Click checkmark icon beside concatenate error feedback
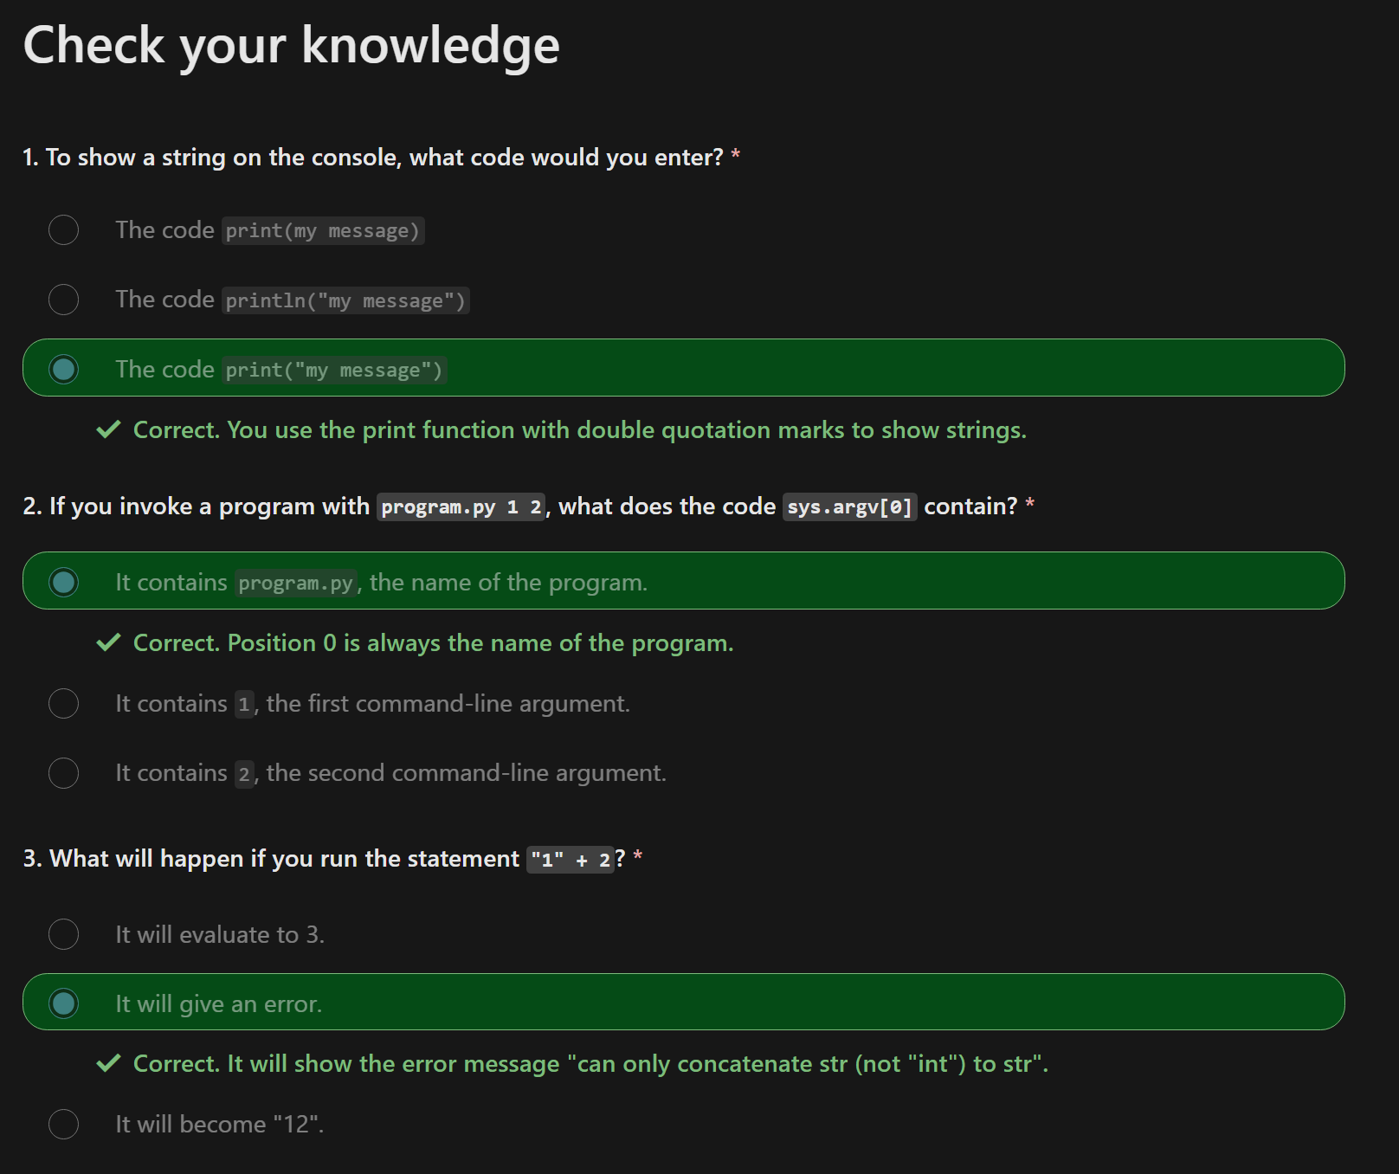Viewport: 1399px width, 1174px height. (108, 1063)
